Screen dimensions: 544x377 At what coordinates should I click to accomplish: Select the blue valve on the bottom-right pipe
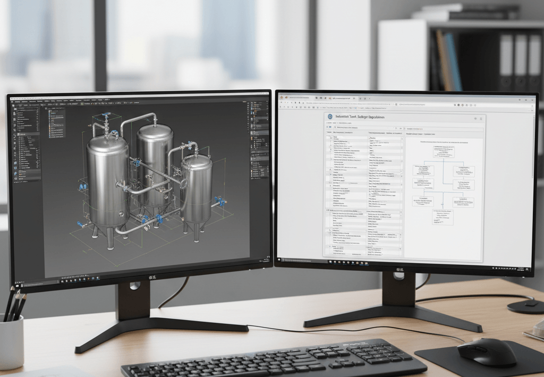[219, 202]
